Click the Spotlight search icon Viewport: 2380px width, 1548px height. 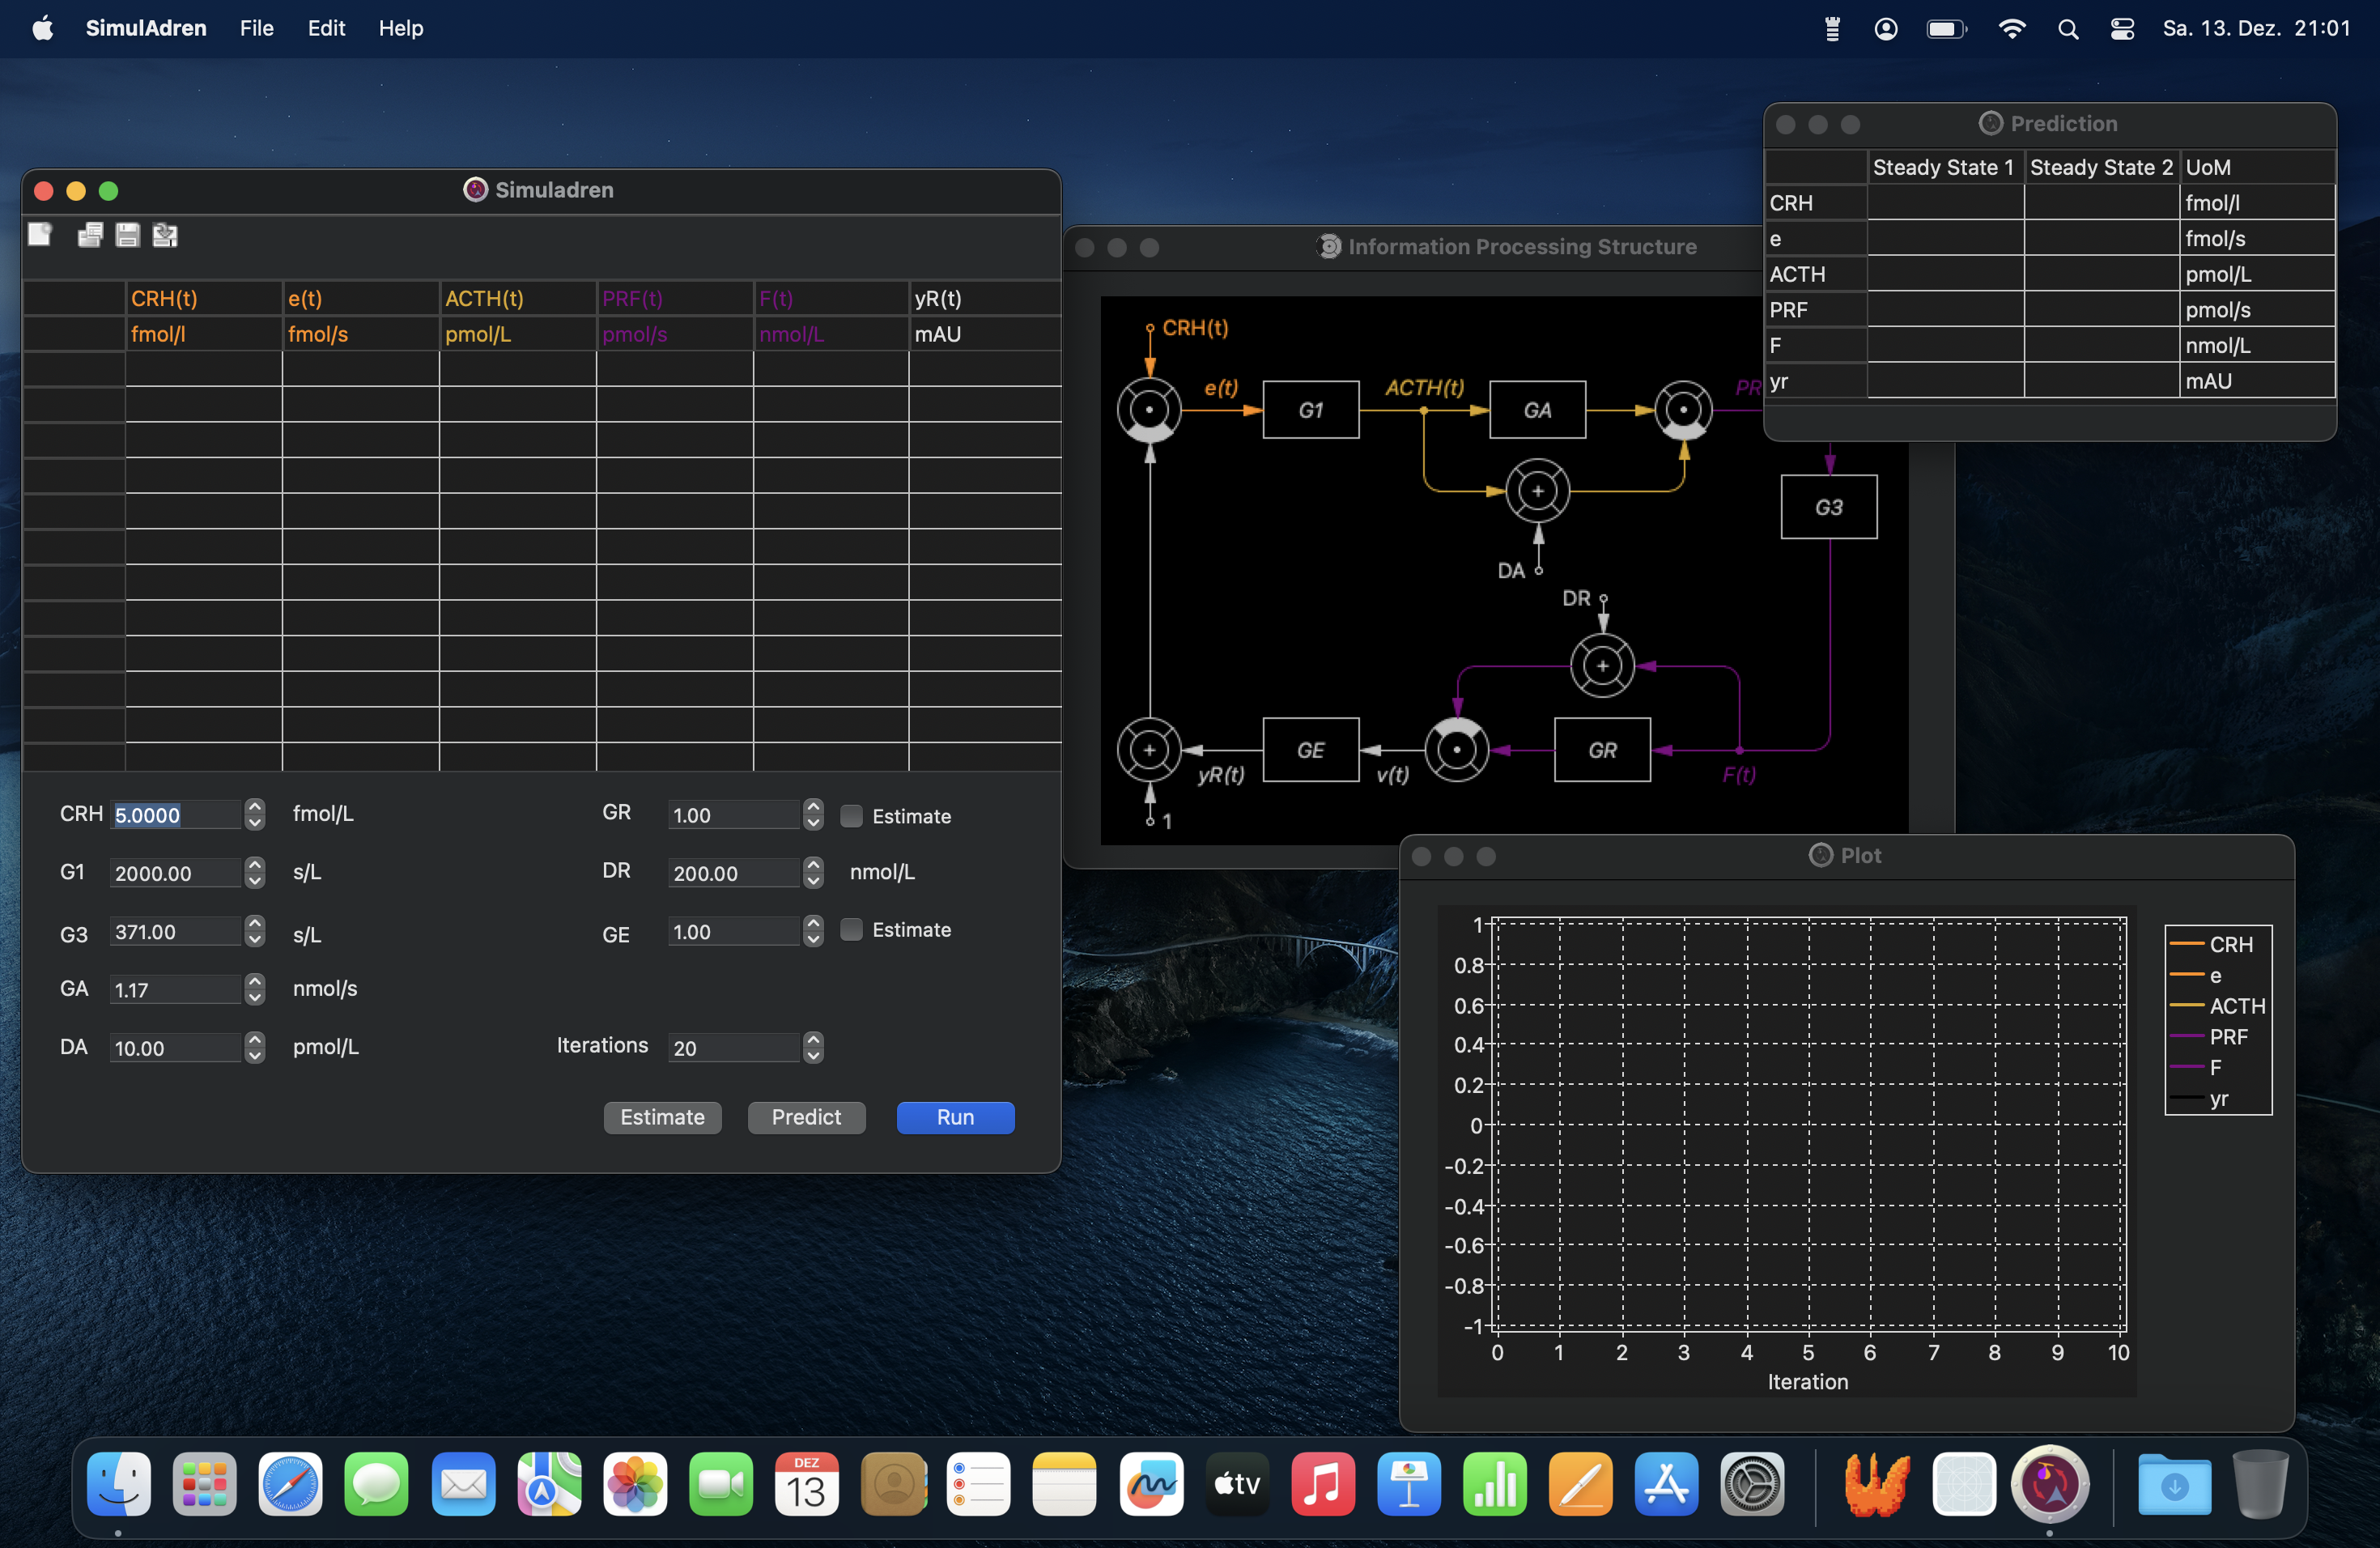pos(2068,29)
